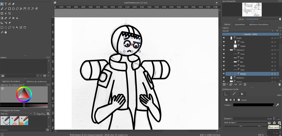Image resolution: width=282 pixels, height=136 pixels.
Task: Open the Calques tab
Action: tap(227, 25)
